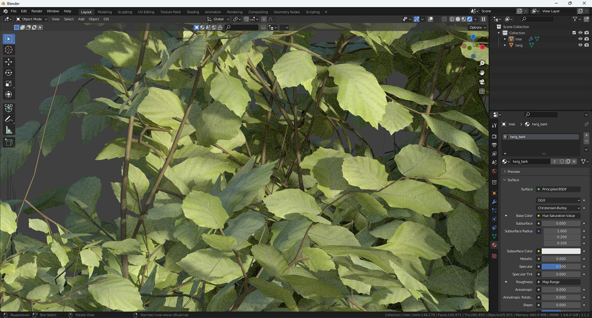Uncheck Collection exclude checkbox
Image resolution: width=592 pixels, height=318 pixels.
click(574, 33)
